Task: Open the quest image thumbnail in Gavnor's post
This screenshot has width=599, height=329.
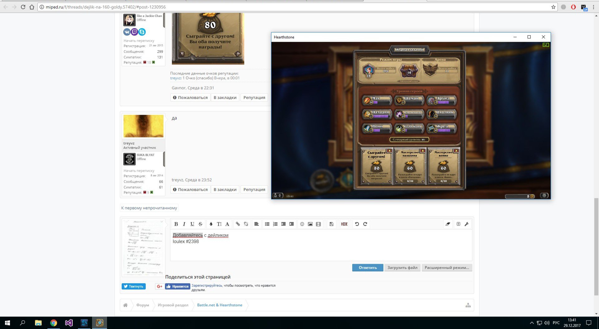Action: [208, 39]
